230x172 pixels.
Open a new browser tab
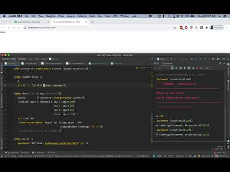[92, 22]
